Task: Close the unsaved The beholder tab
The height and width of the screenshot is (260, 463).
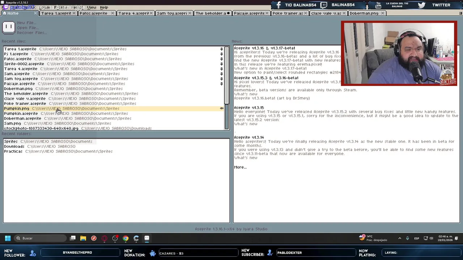Action: [x=228, y=13]
